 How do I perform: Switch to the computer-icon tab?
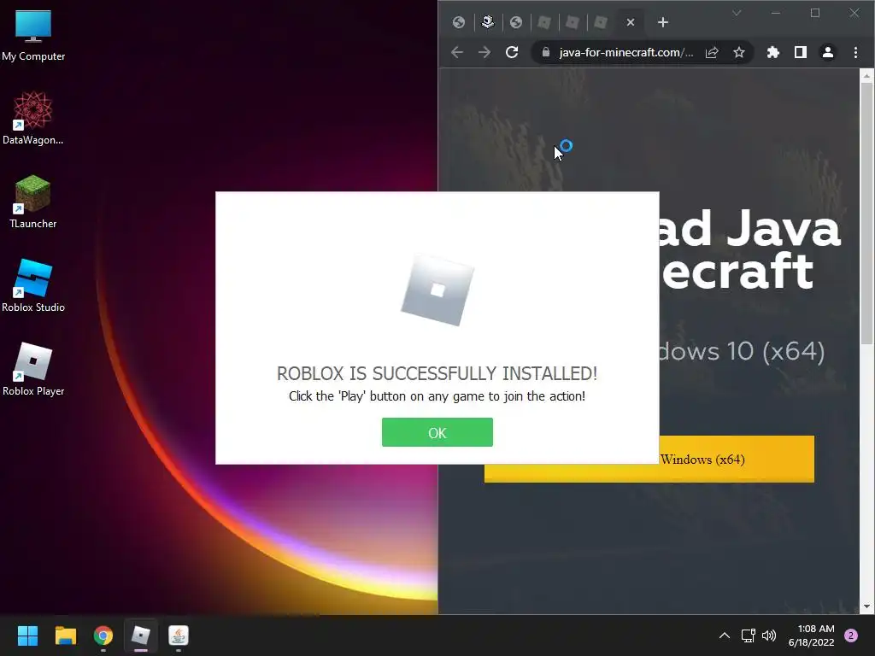click(488, 22)
